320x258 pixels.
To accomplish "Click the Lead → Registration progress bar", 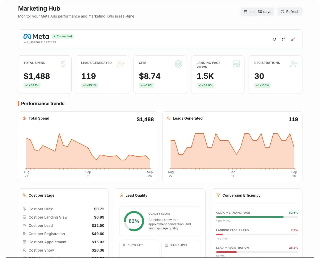I will 257,252.
